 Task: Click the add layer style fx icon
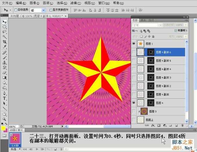pos(153,125)
